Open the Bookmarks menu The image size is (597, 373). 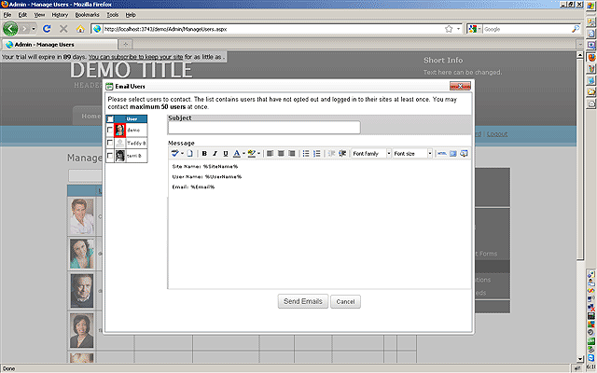click(87, 15)
